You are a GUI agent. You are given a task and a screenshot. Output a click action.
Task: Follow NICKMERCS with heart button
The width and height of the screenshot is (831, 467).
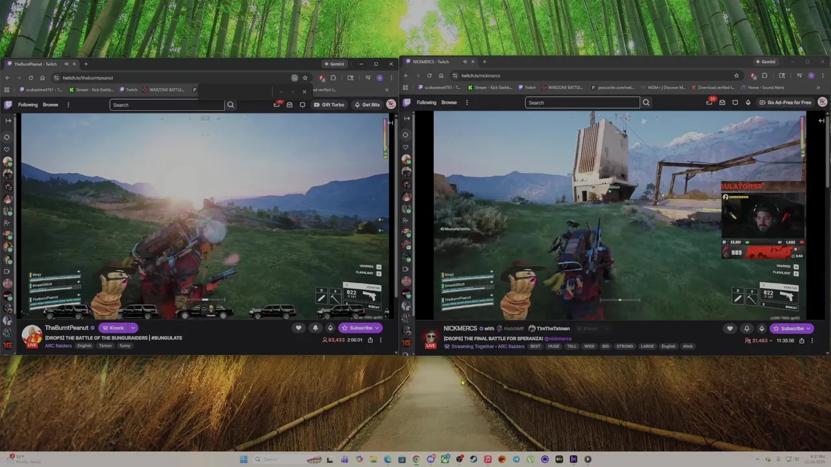pyautogui.click(x=730, y=328)
